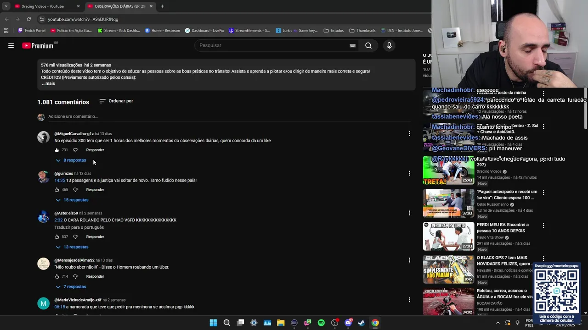This screenshot has width=588, height=330.
Task: Dislike guimzes's comment
Action: 75,190
